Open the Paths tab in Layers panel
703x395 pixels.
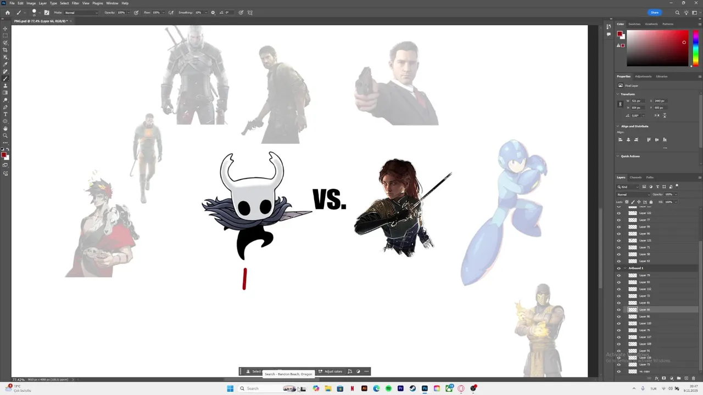click(650, 177)
